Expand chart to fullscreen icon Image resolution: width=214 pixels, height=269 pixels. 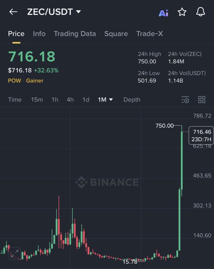pyautogui.click(x=15, y=254)
